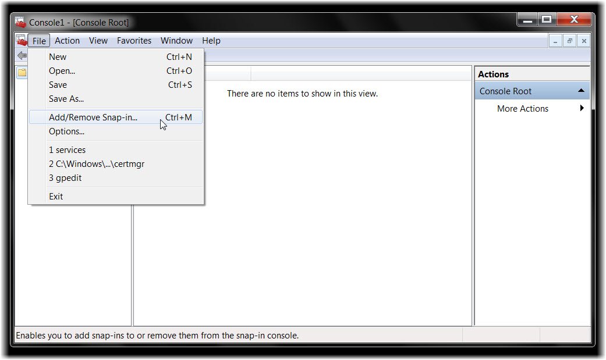Select Add/Remove Snap-in... menu entry
Viewport: 606px width, 360px height.
[116, 117]
